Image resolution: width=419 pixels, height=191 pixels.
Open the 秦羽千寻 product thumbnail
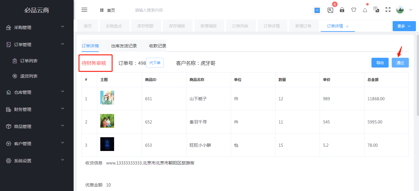pos(107,121)
